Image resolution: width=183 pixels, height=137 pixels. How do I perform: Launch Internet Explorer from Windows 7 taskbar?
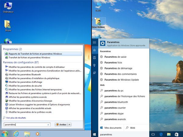tap(16, 134)
